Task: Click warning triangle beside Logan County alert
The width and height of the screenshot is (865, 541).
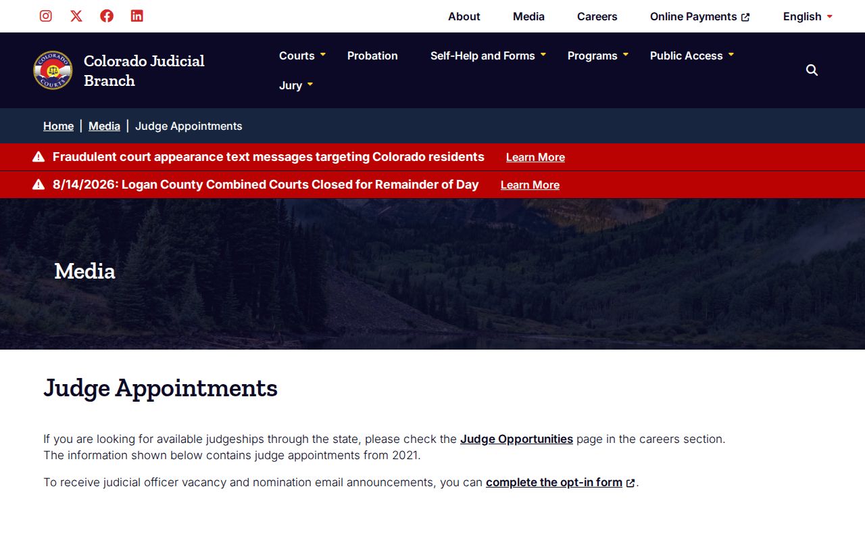Action: 39,185
